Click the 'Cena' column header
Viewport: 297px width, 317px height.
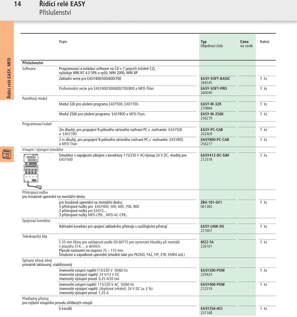[x=244, y=42]
